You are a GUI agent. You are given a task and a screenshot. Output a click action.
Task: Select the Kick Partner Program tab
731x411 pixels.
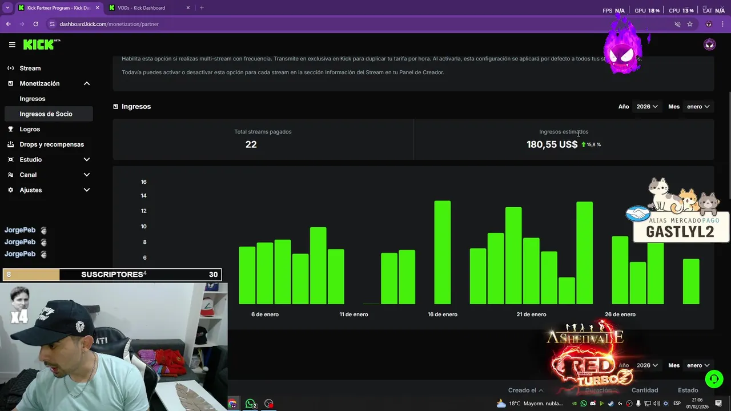pos(58,8)
